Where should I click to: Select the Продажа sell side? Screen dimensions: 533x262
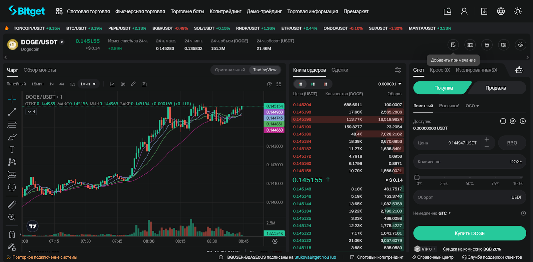point(496,88)
